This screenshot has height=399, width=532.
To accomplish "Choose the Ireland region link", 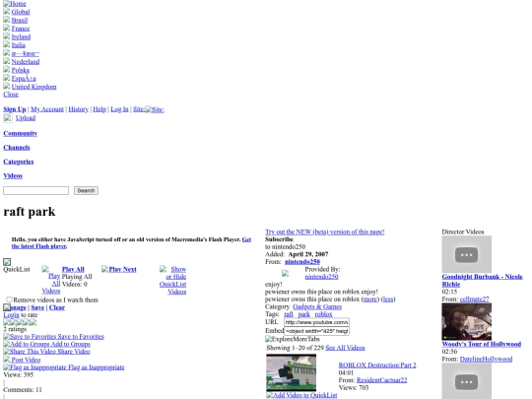I will coord(21,36).
